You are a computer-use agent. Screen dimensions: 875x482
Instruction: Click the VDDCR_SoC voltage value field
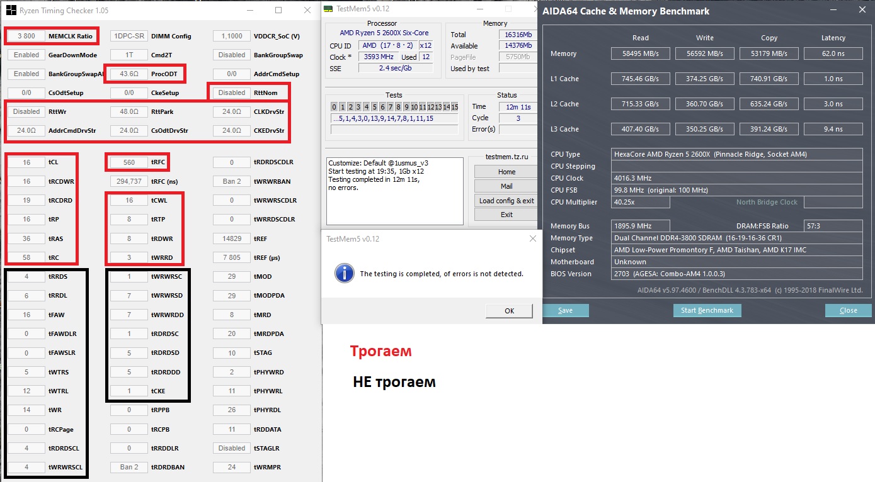coord(232,36)
